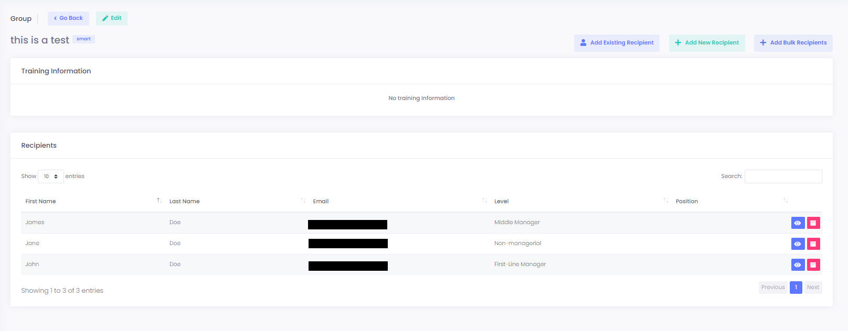The height and width of the screenshot is (331, 848).
Task: Open the entries per page dropdown
Action: (51, 176)
